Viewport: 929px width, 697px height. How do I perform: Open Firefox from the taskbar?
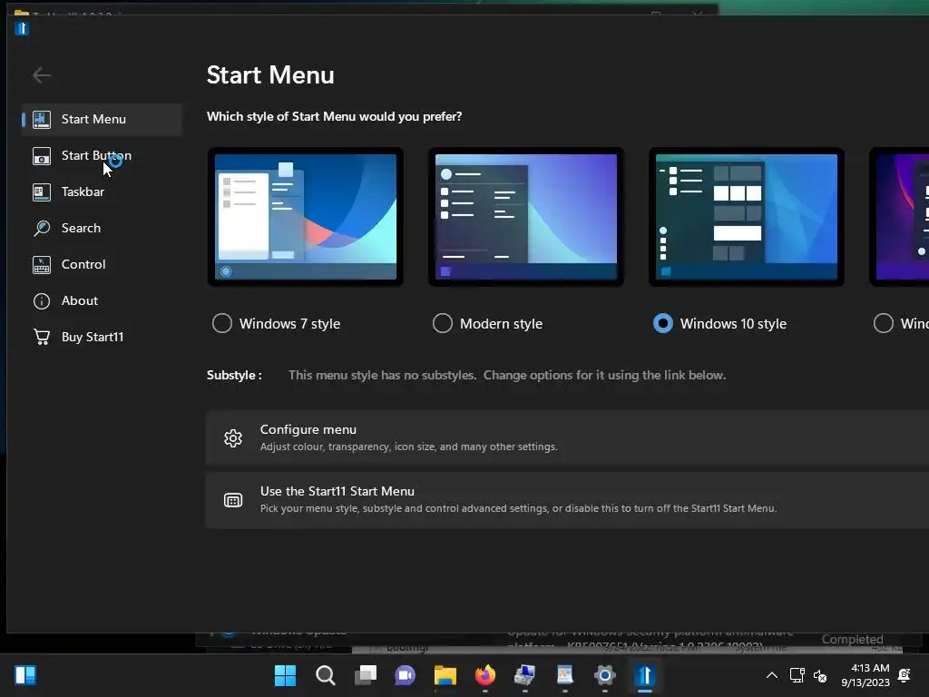pos(485,675)
